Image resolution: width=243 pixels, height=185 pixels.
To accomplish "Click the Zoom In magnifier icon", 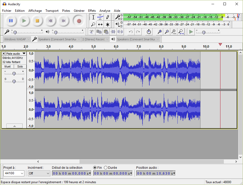I will point(160,32).
